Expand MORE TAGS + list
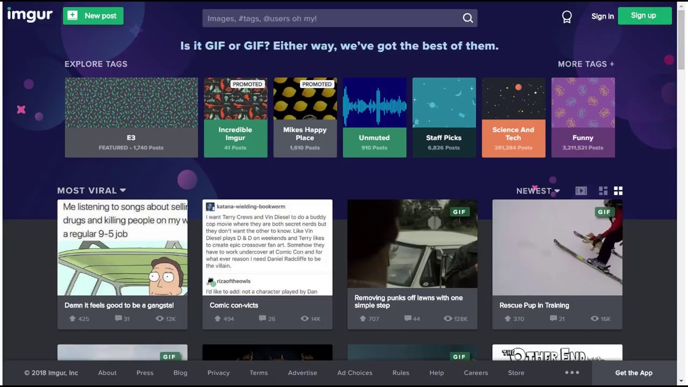Viewport: 688px width, 387px height. (586, 64)
